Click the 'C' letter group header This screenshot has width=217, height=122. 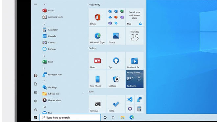pos(44,24)
